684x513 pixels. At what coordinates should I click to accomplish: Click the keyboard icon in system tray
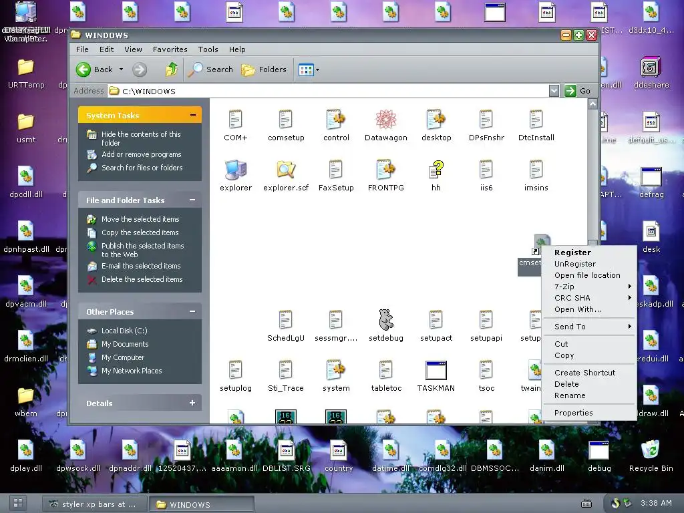586,504
